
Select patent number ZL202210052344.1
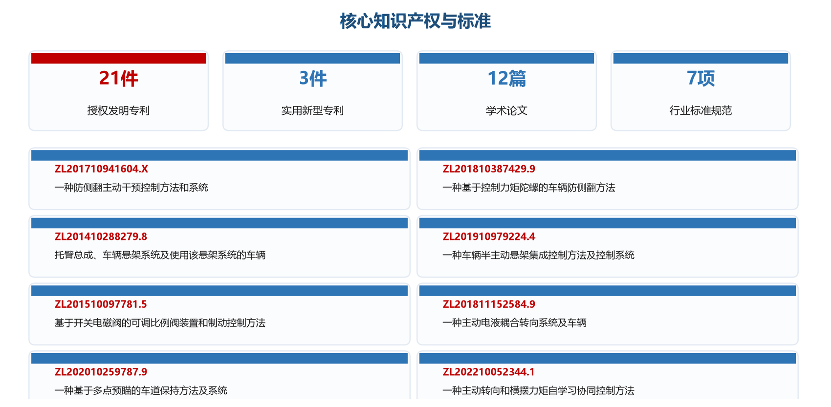click(x=489, y=372)
